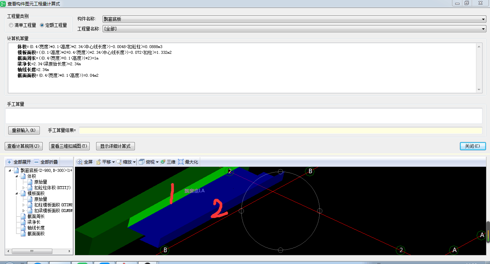Activate 缩放 zoom magnifier tool
490x264 pixels.
[119, 162]
